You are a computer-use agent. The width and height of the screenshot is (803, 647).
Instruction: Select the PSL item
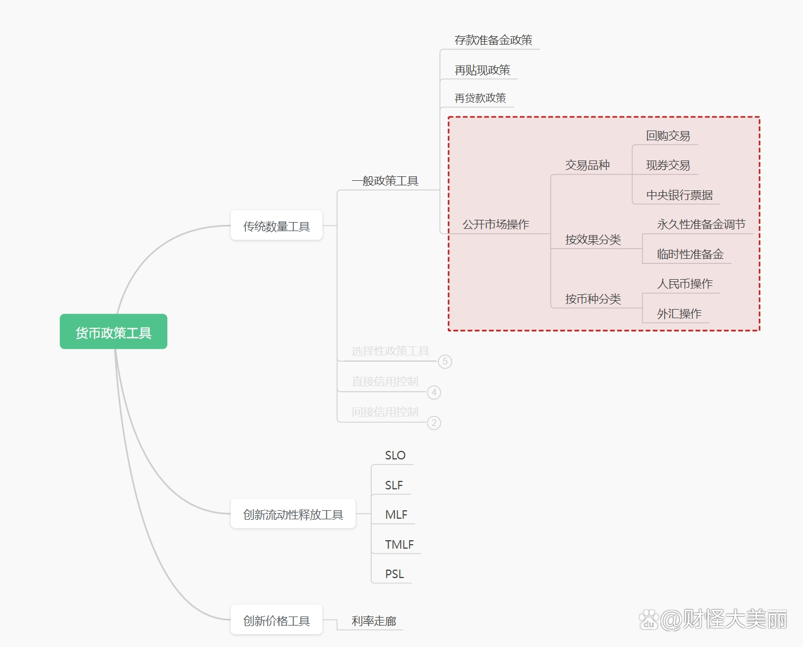[394, 574]
